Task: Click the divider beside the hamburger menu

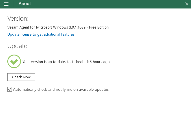Action: click(13, 4)
